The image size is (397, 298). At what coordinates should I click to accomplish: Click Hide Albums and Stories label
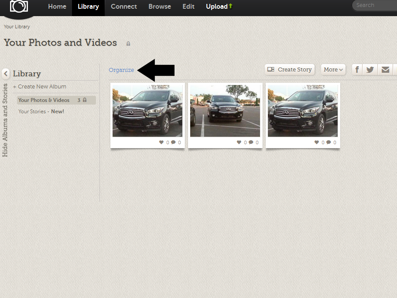tap(5, 120)
